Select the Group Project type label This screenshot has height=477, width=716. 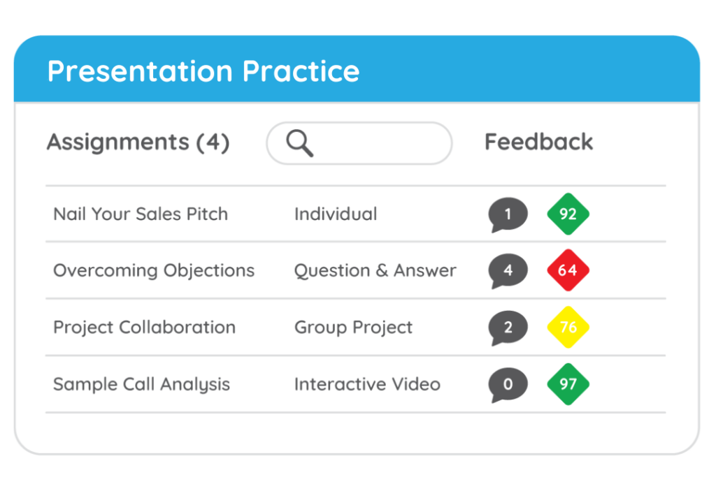click(353, 328)
